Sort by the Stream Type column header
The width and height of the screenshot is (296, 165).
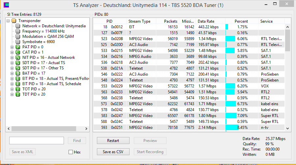click(x=141, y=21)
